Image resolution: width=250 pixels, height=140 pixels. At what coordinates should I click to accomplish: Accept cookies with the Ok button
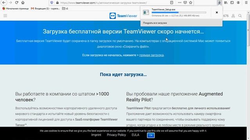[x=151, y=135]
